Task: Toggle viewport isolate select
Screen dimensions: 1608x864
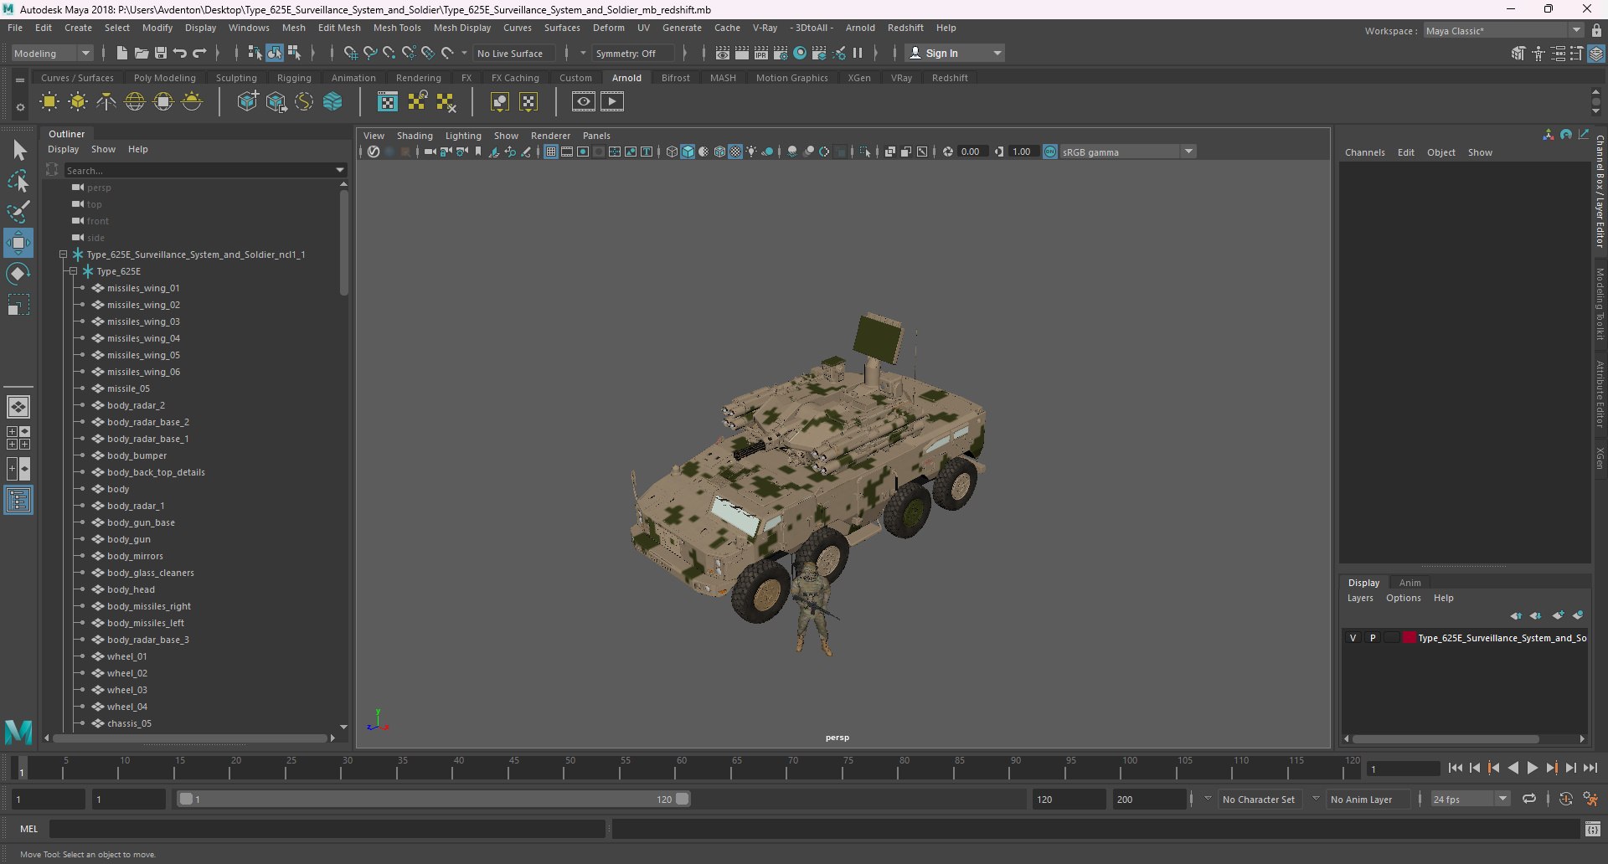Action: click(865, 152)
